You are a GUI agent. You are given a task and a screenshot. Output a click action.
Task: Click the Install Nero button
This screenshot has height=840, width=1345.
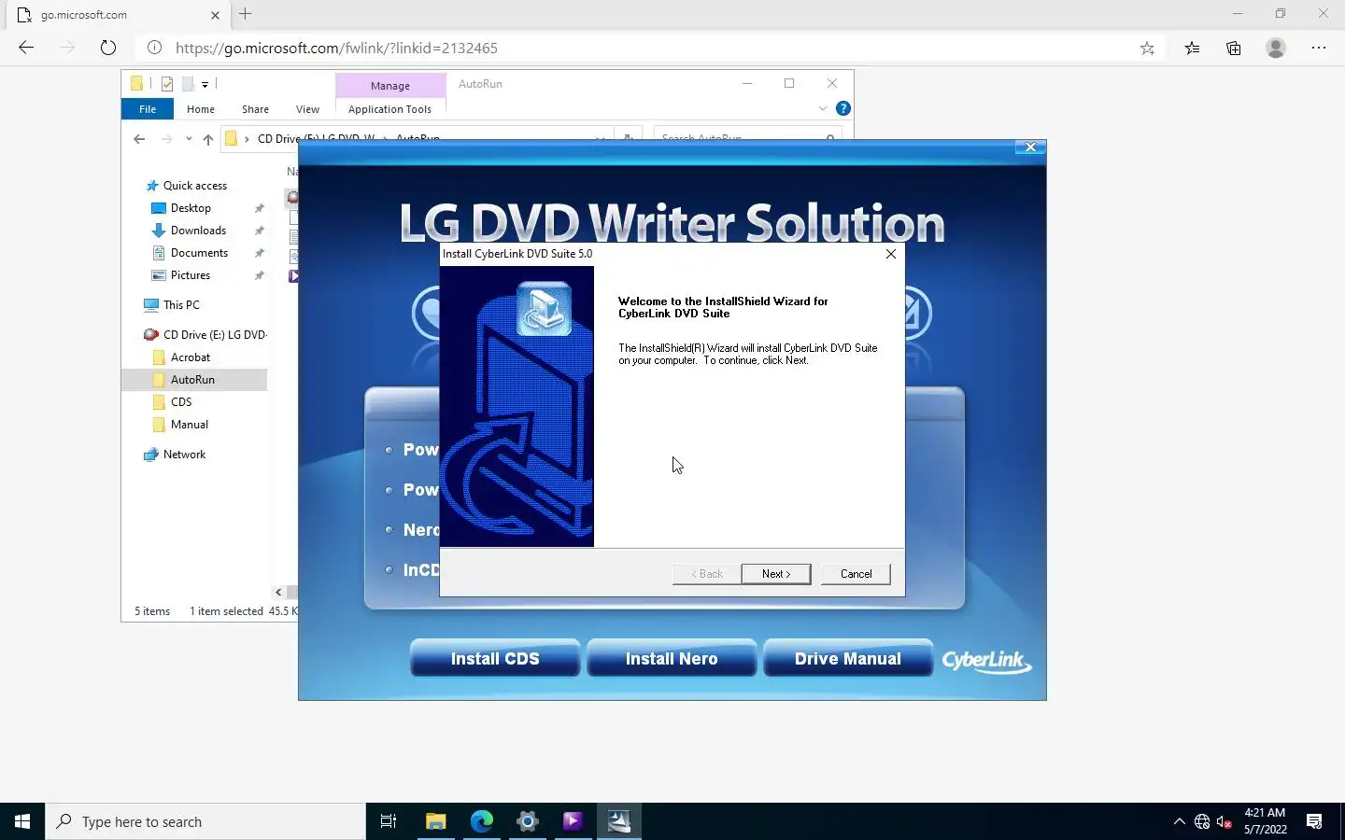pyautogui.click(x=672, y=658)
